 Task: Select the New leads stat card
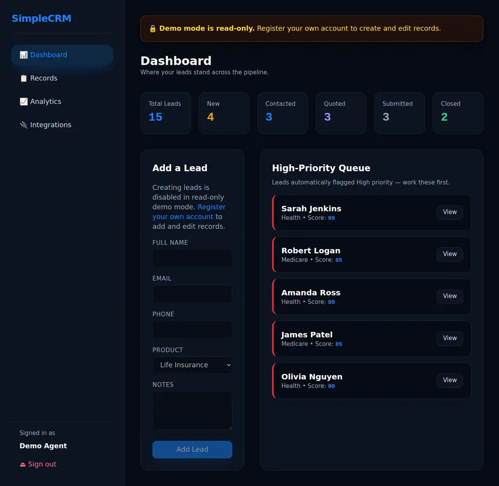point(224,113)
